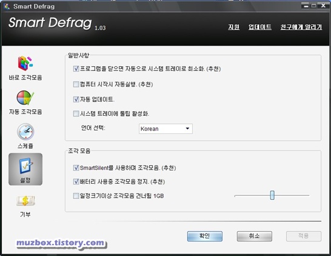Click the 친구에게 알리기 link
Screen dimensions: 331x256
pyautogui.click(x=301, y=27)
